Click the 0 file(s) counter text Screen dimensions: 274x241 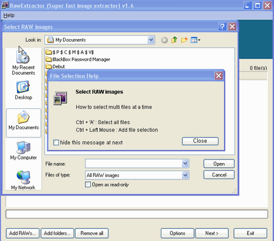tap(258, 68)
